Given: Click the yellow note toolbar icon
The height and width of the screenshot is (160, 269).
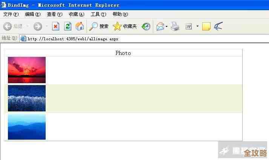Looking at the screenshot, I should pos(206,26).
